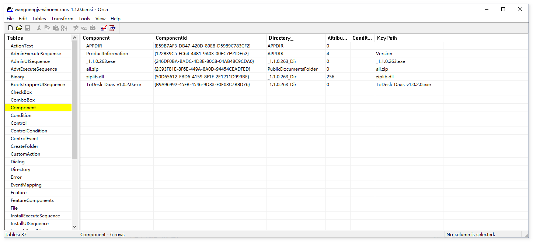Click the all.zip KeyPath cell

[382, 69]
